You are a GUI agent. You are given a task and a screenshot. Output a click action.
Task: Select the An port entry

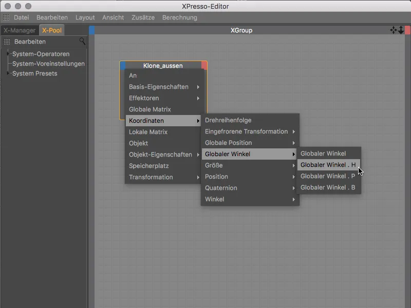[x=163, y=75]
